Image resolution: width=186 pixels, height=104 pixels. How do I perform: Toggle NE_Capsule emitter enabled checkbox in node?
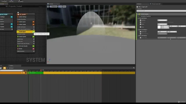[x=18, y=14]
